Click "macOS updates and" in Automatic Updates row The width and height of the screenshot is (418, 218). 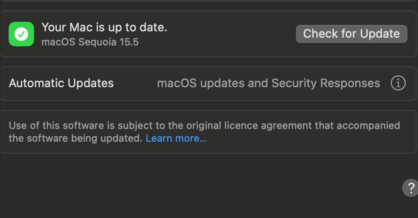[x=212, y=83]
